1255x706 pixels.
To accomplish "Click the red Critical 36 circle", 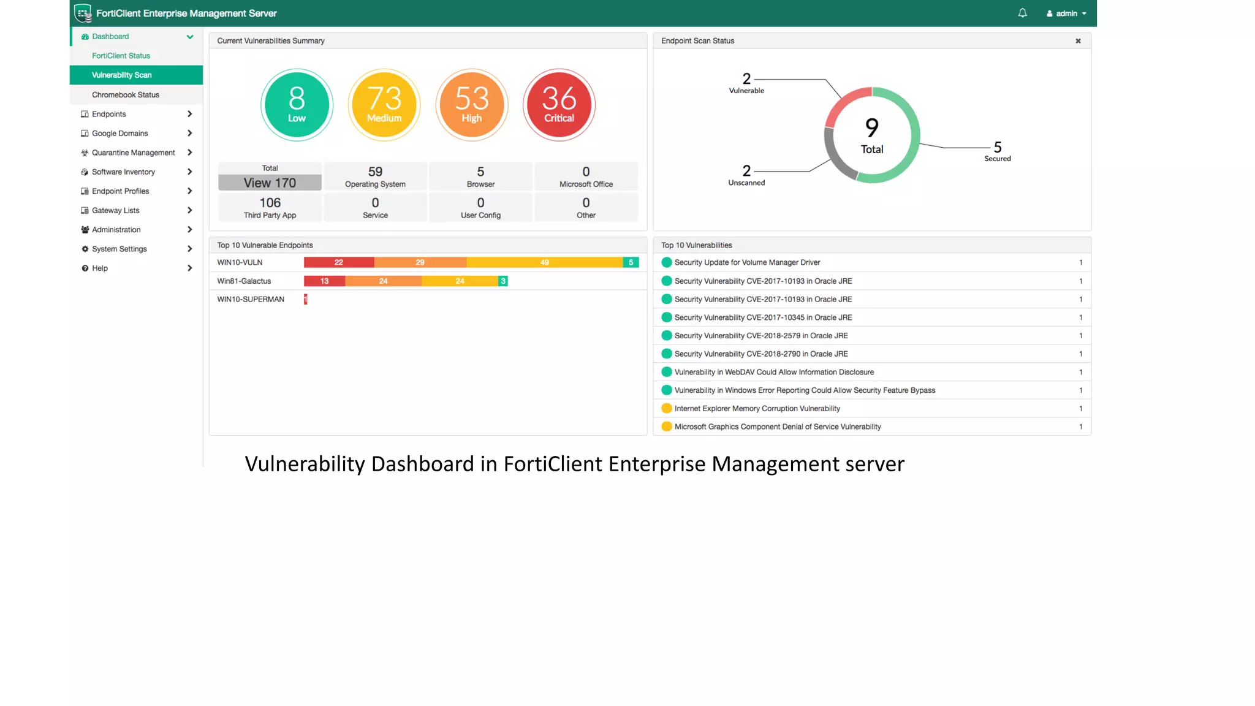I will pyautogui.click(x=558, y=105).
